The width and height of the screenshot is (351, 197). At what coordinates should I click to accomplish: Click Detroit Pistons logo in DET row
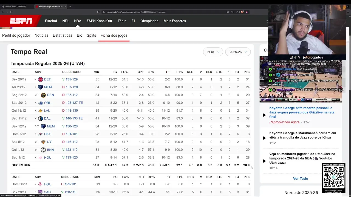(x=40, y=79)
